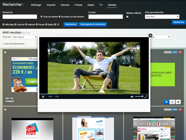Click the '4040 résultats' count text
Viewport: 186px width, 140px height.
12,32
